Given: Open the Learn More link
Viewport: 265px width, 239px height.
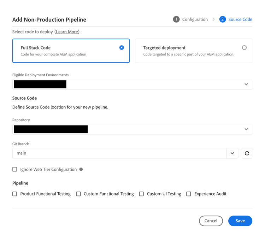Looking at the screenshot, I should pos(67,32).
